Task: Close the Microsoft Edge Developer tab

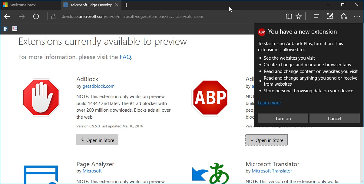Action: (117, 5)
